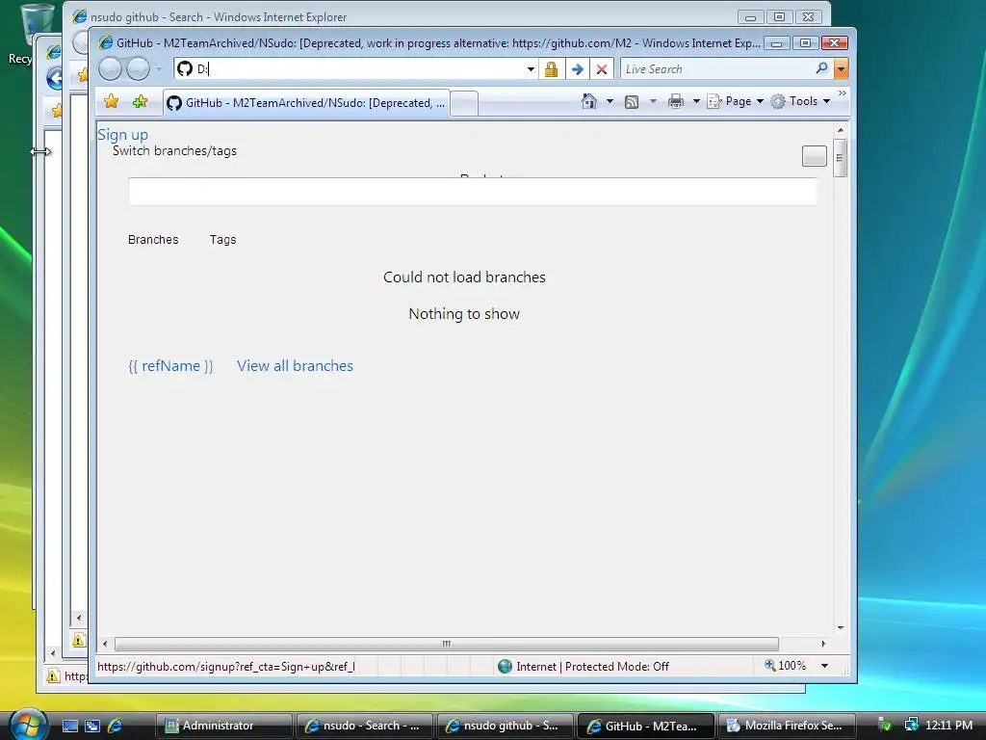Click the Internet zone globe icon

(505, 667)
